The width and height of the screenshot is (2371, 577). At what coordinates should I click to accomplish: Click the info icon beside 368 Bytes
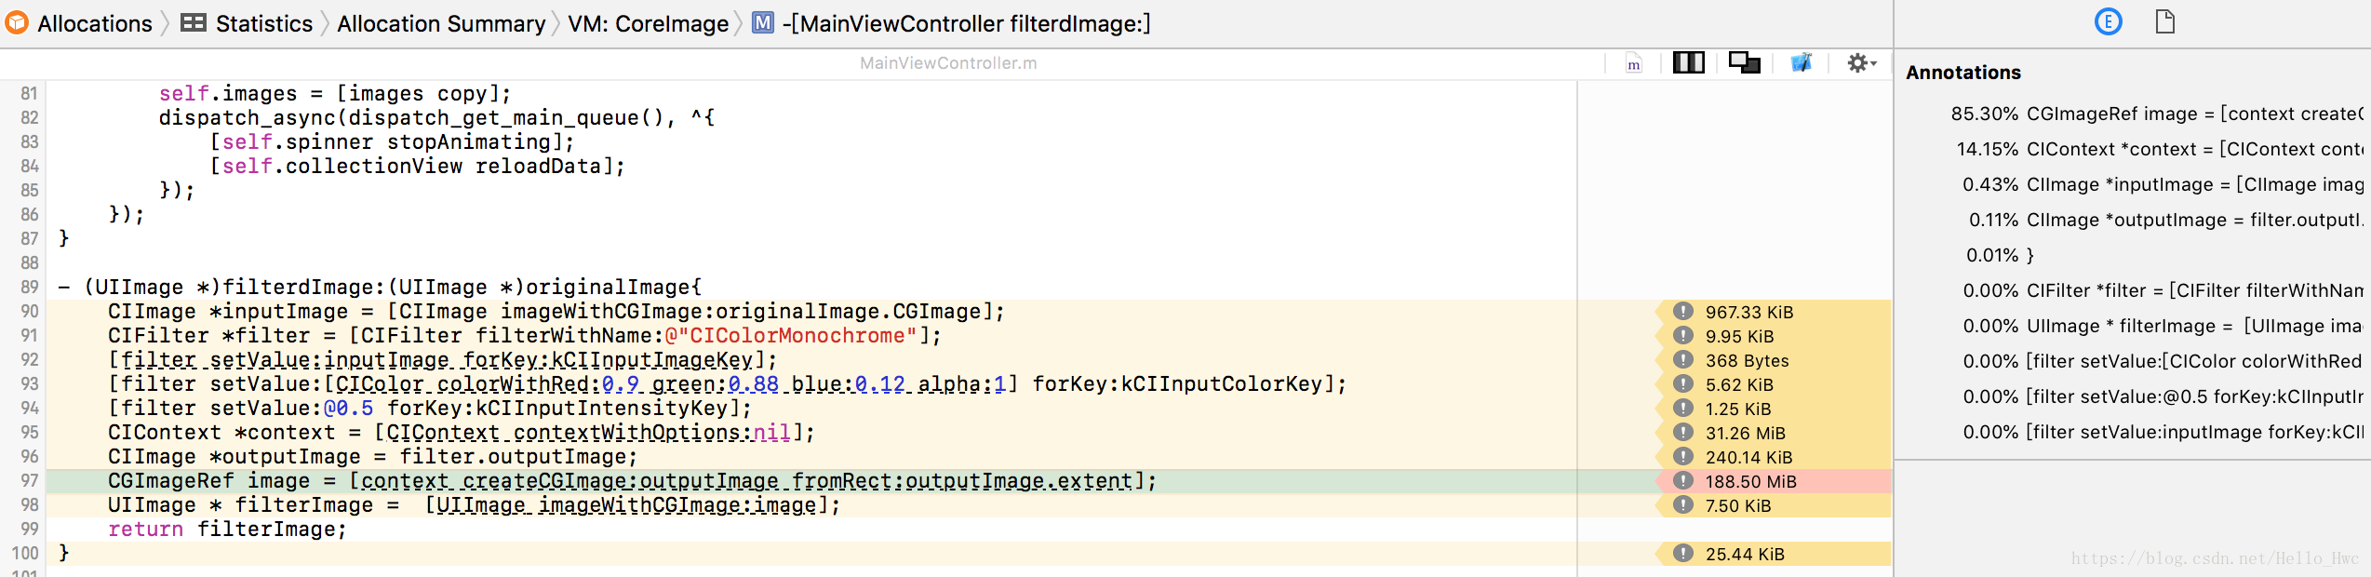[x=1682, y=359]
